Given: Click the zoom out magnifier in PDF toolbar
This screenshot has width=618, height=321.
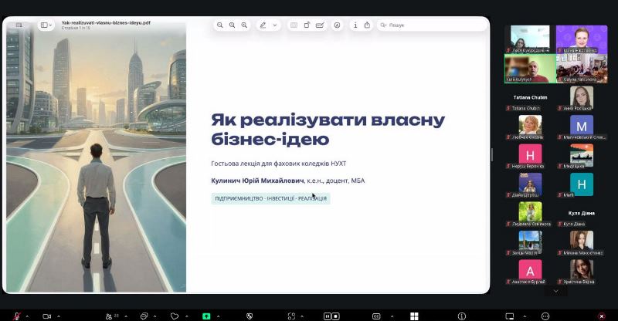Looking at the screenshot, I should (x=220, y=25).
